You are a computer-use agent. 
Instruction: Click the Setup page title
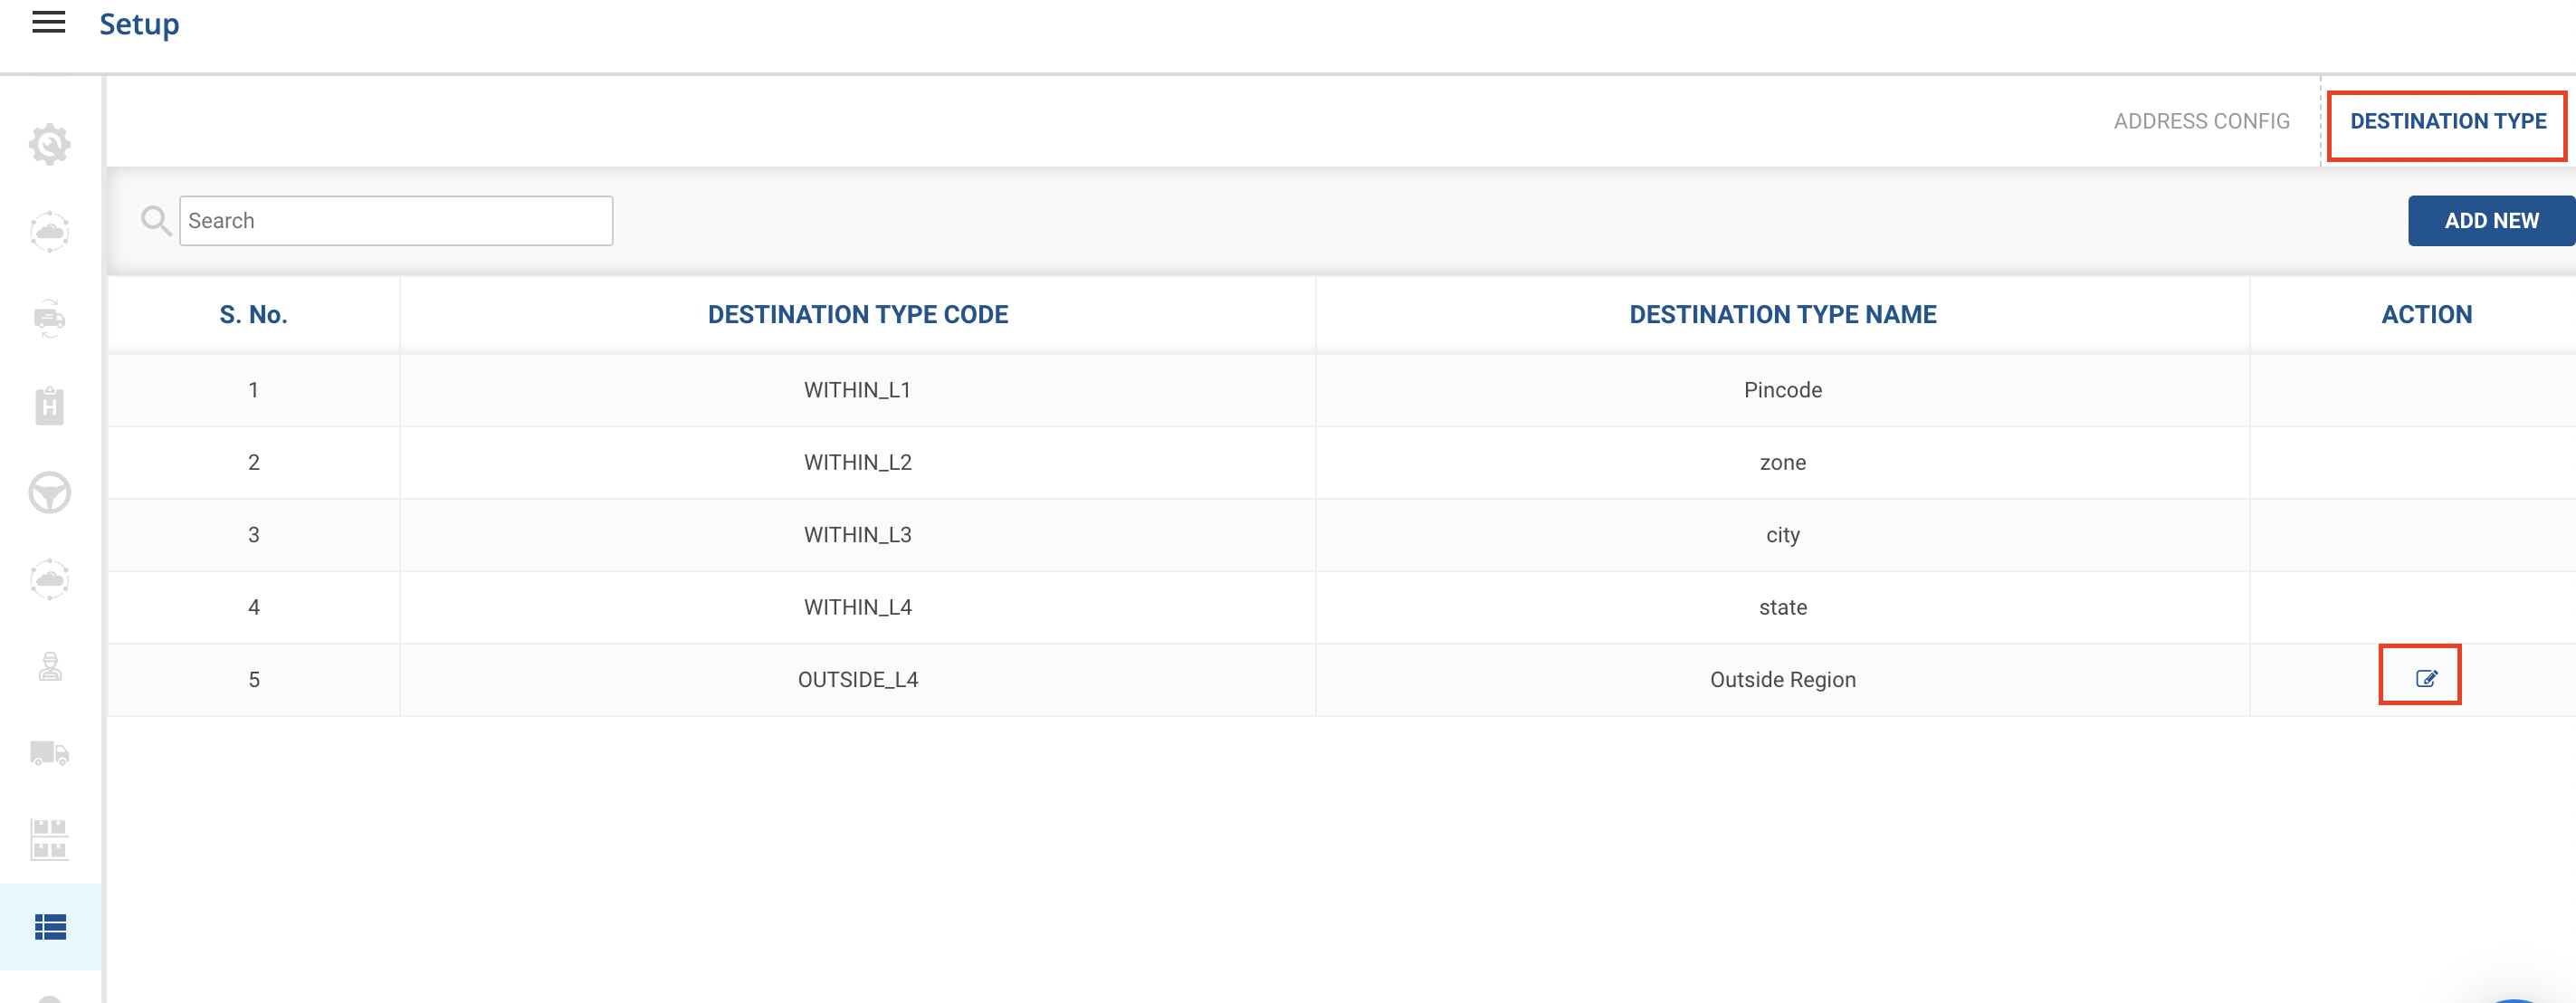coord(139,24)
